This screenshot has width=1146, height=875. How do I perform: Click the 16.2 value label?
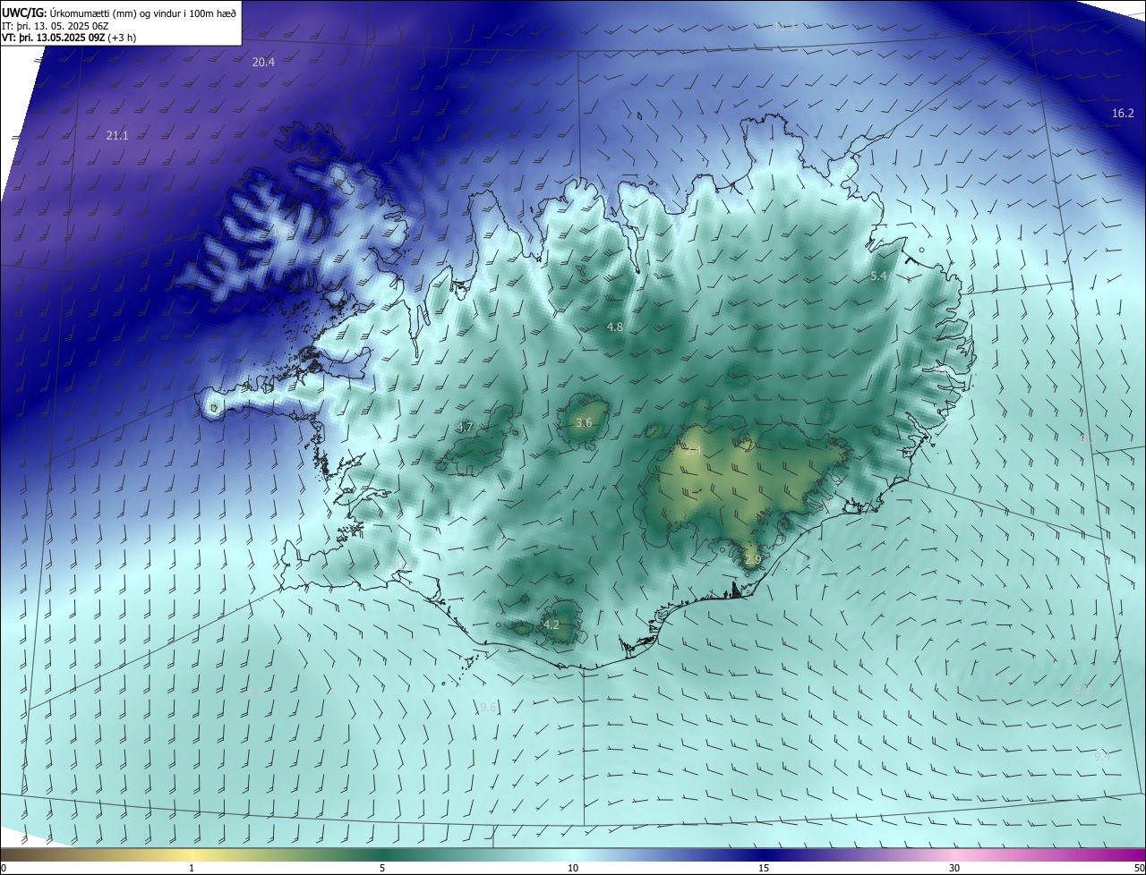(1123, 113)
